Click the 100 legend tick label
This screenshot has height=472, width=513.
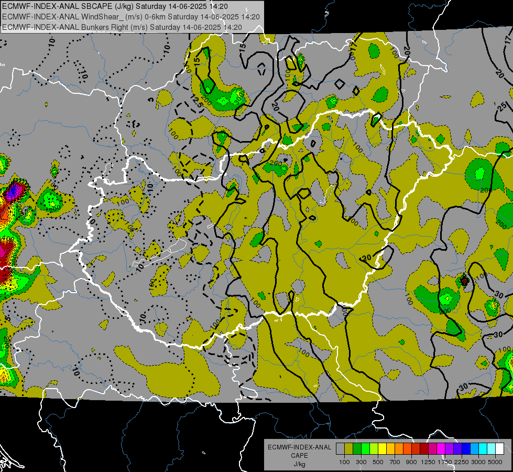344,462
